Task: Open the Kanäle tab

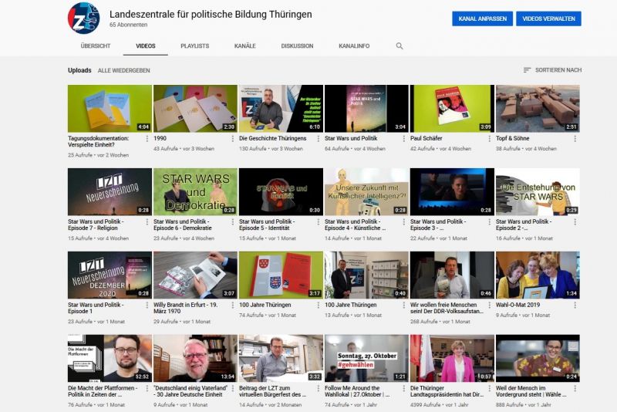Action: tap(245, 46)
